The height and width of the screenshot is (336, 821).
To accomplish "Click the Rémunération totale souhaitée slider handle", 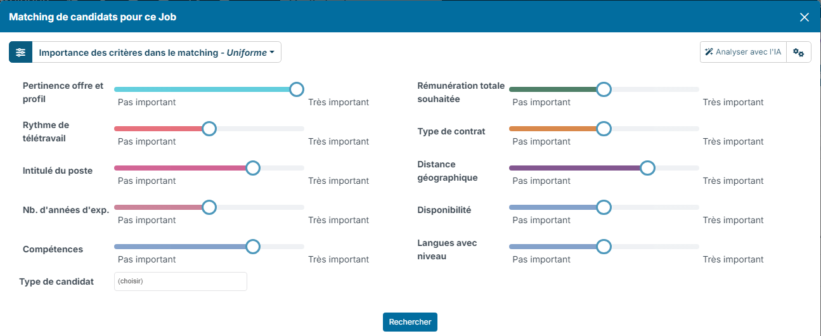I will (604, 89).
